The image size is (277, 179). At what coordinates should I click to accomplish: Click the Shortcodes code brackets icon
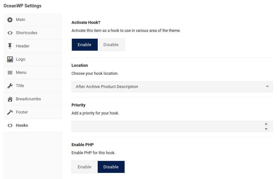pos(10,33)
